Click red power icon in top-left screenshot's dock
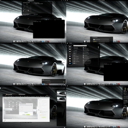128x128 pixels. (x=48, y=42)
